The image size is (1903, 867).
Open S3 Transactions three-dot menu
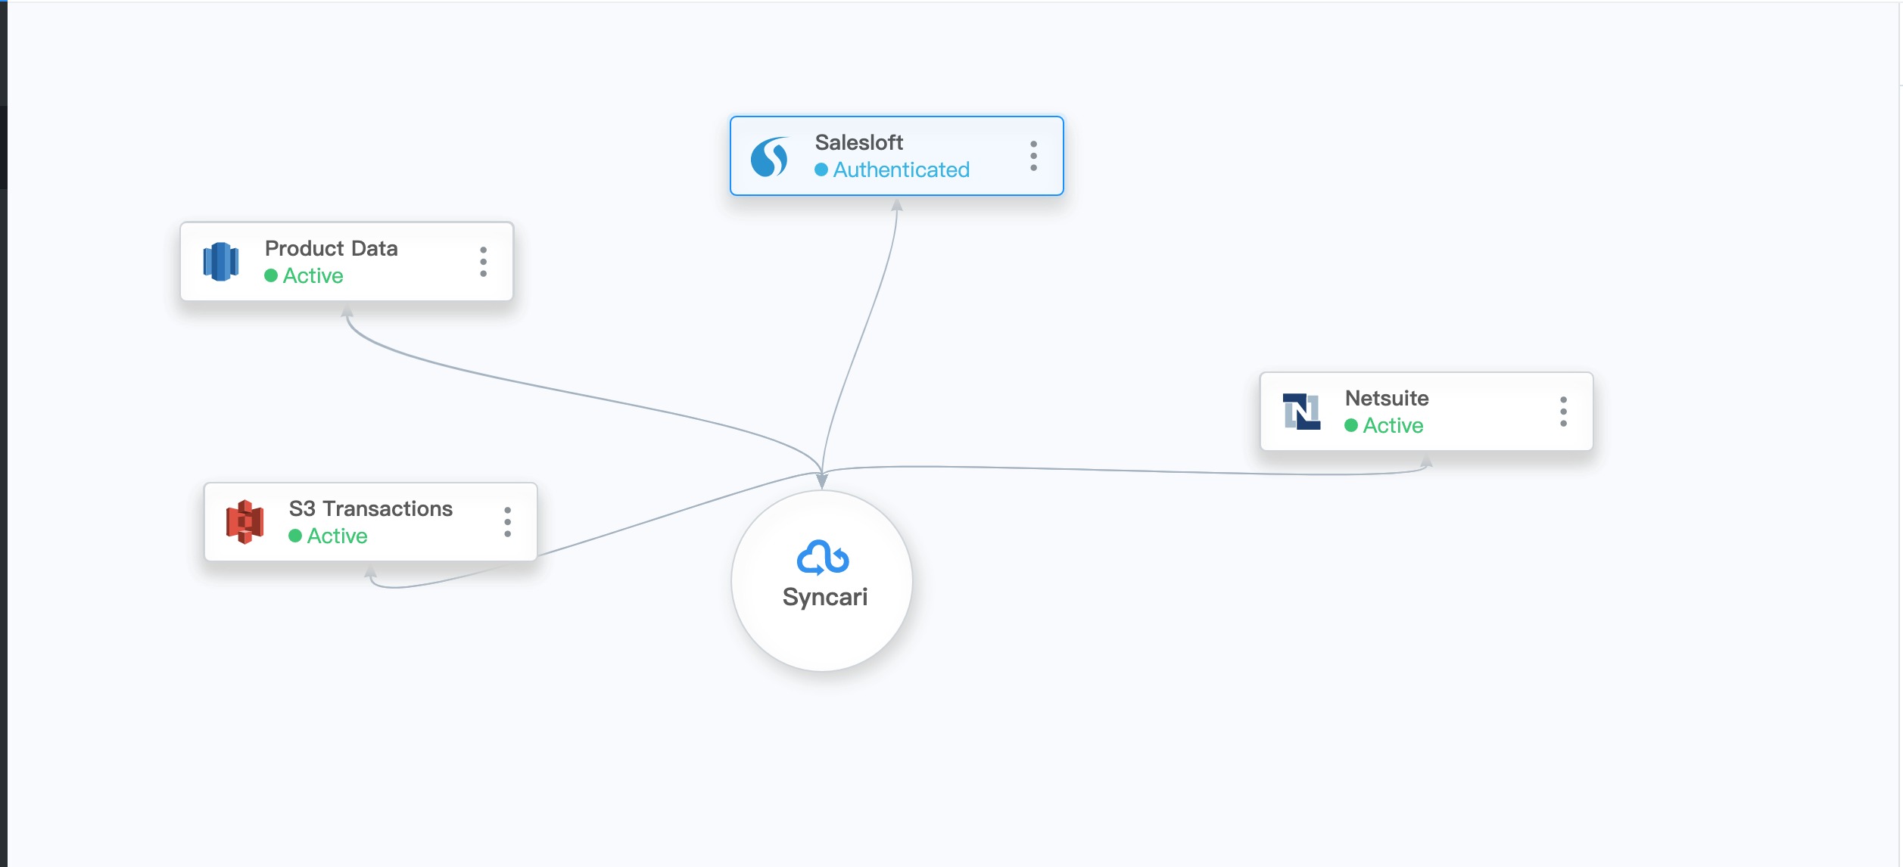507,522
